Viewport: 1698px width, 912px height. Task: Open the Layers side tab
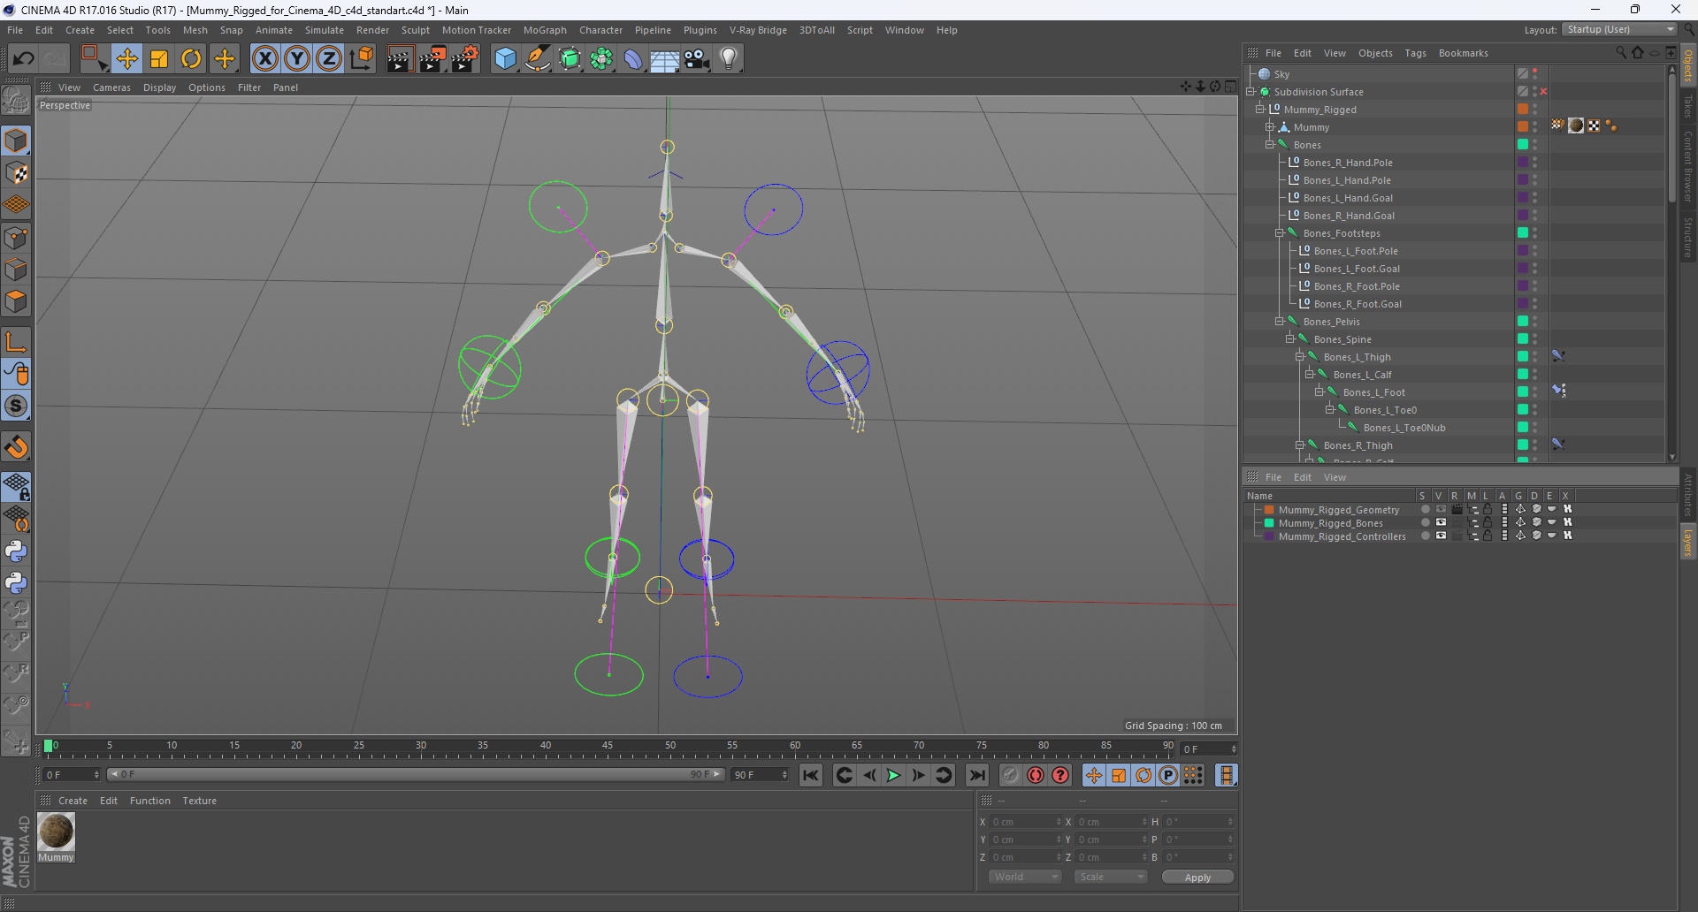1688,541
